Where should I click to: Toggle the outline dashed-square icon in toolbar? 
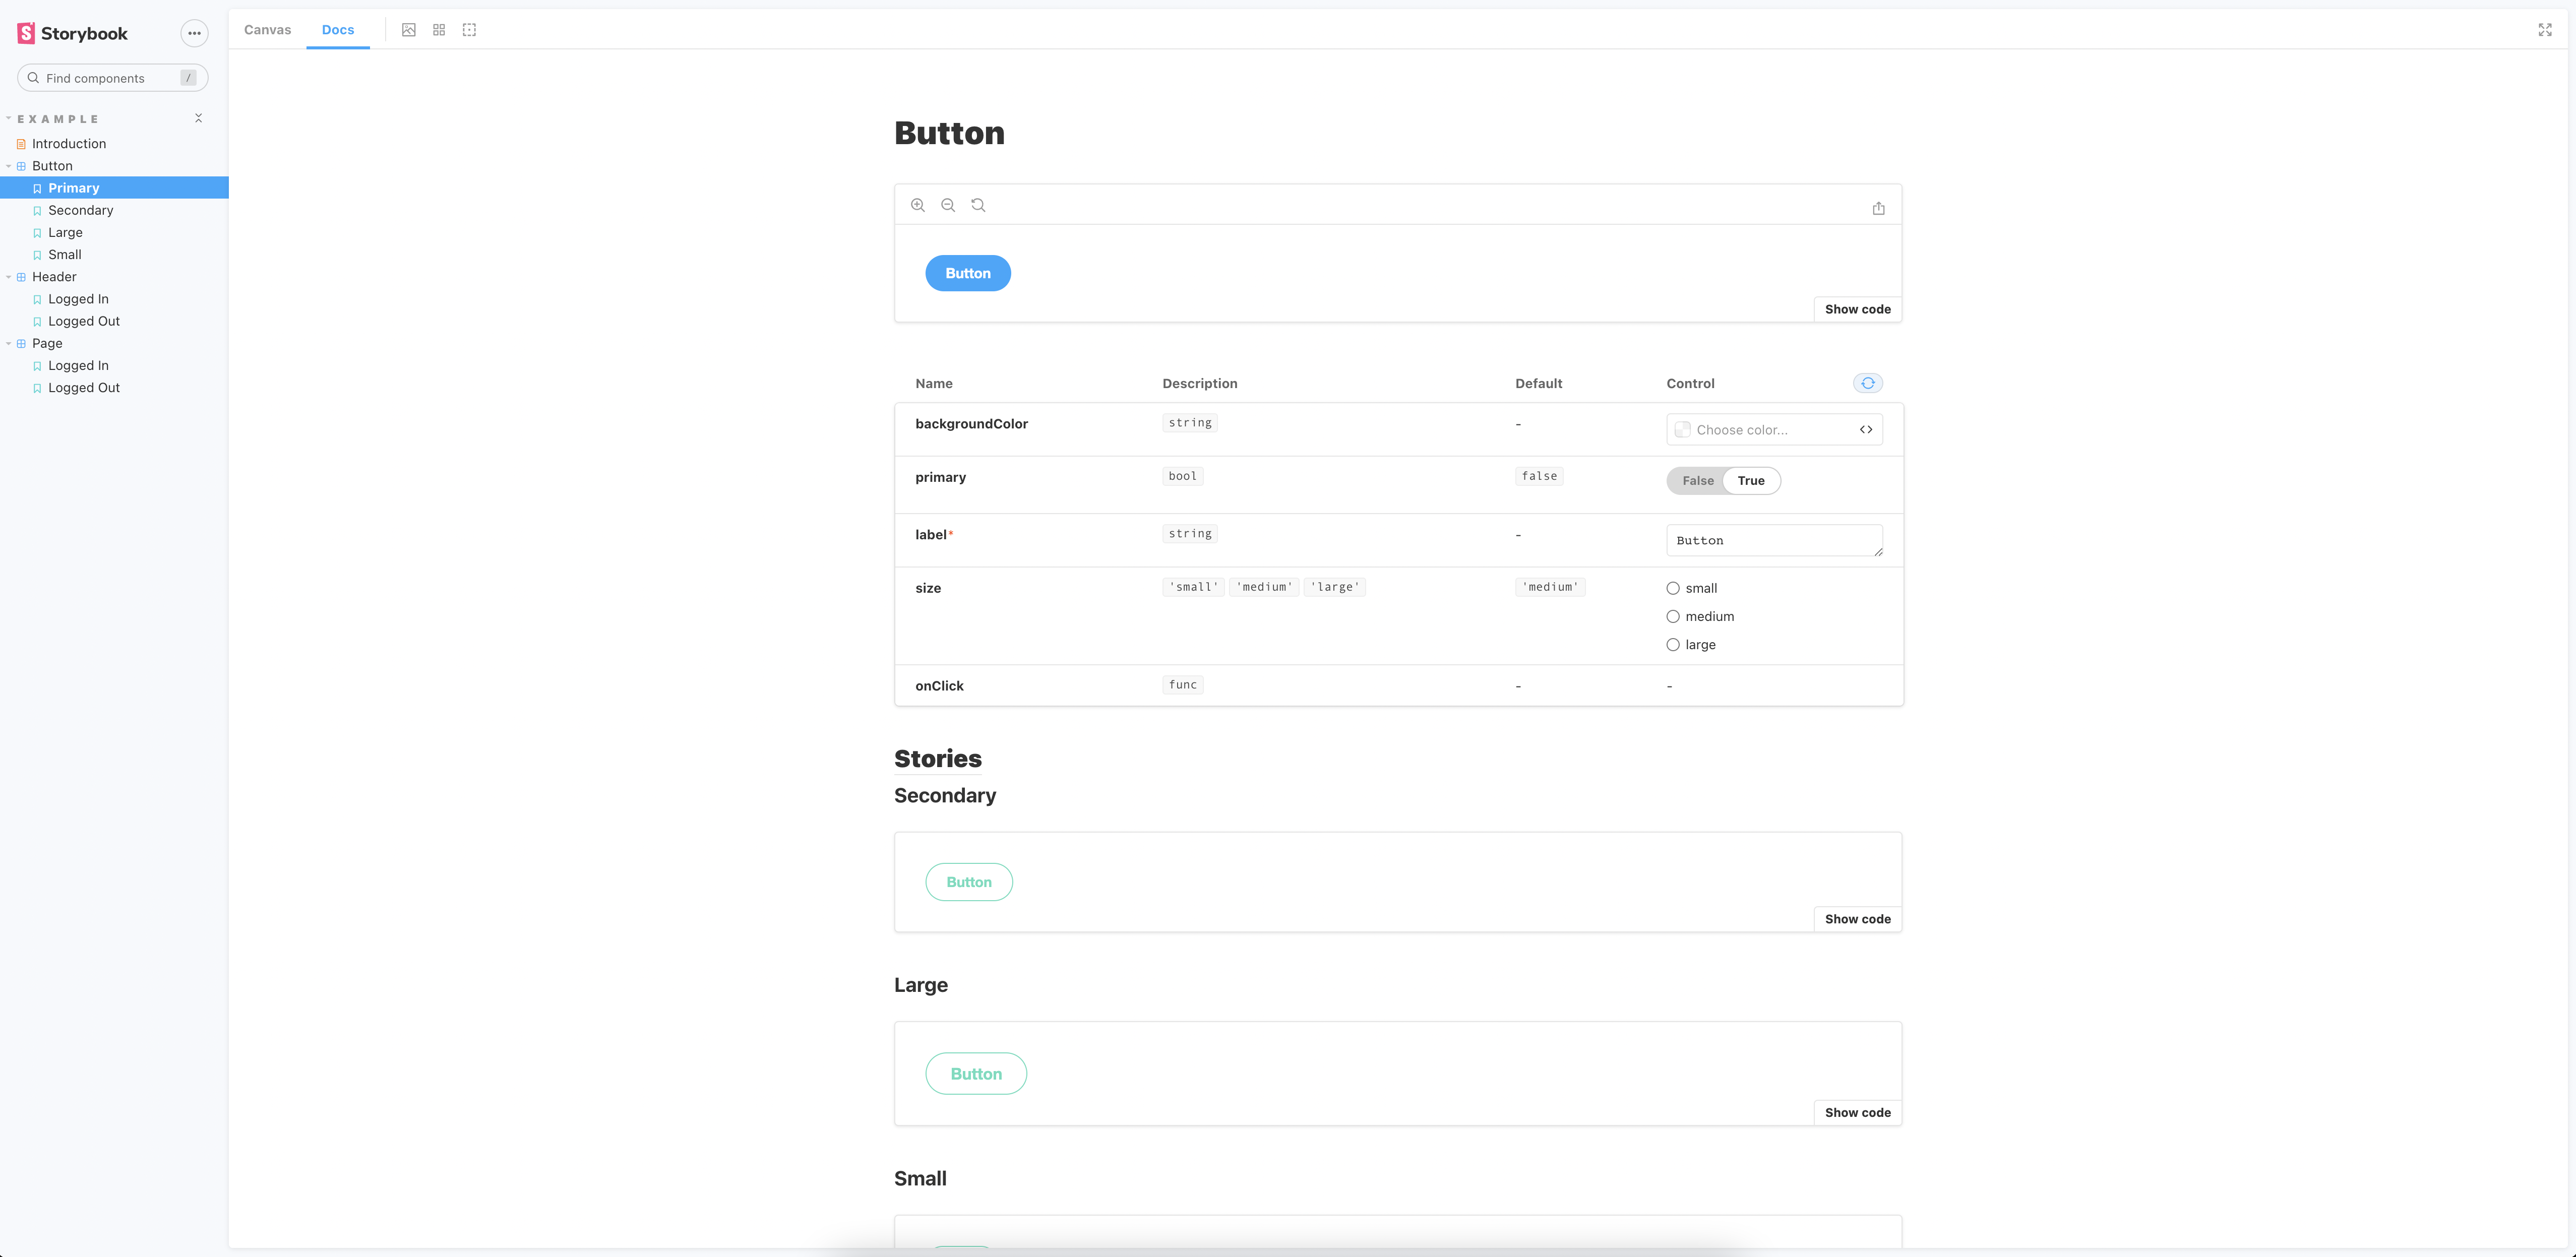point(469,30)
